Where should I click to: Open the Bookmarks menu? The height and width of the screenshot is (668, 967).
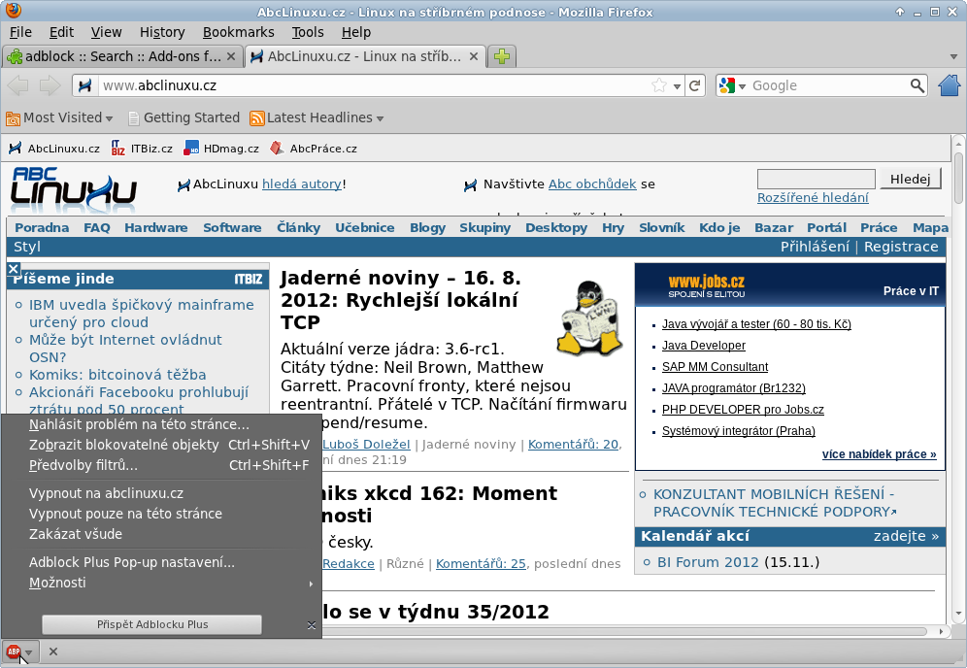point(238,32)
